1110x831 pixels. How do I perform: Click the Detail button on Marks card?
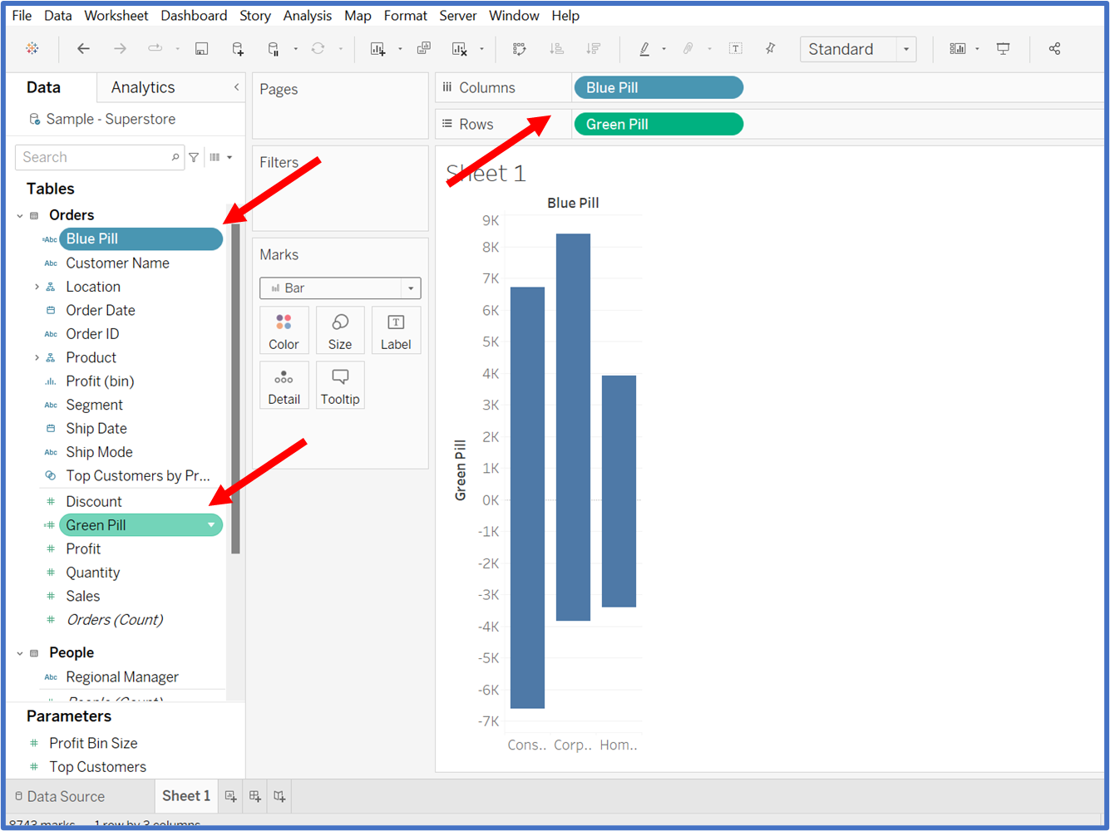pos(284,386)
